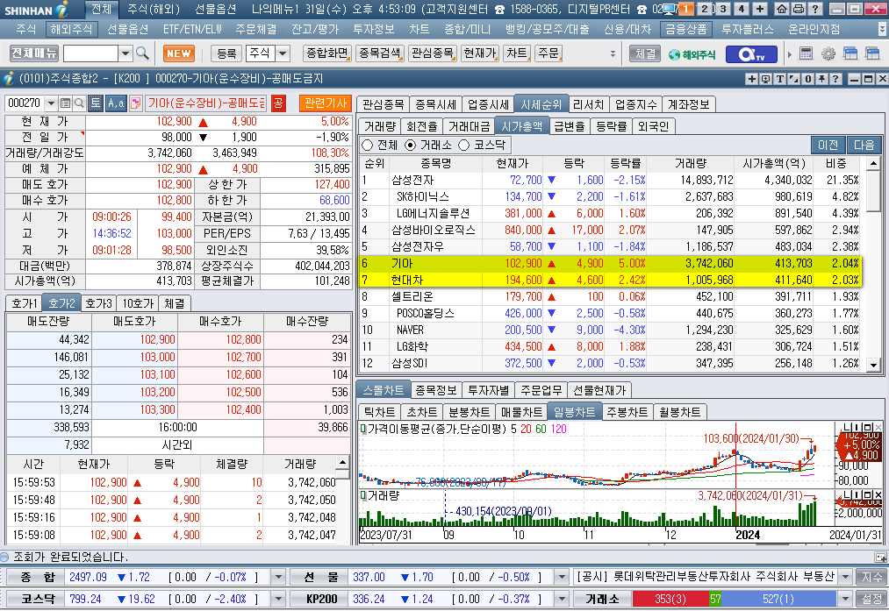The image size is (889, 611).
Task: Expand the menu bar overflow chevron at right
Action: pyautogui.click(x=882, y=29)
